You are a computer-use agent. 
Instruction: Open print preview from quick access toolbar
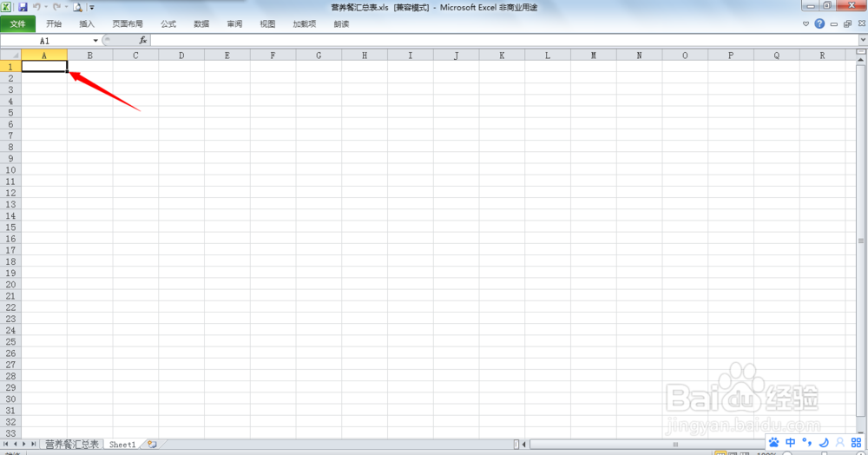click(77, 7)
